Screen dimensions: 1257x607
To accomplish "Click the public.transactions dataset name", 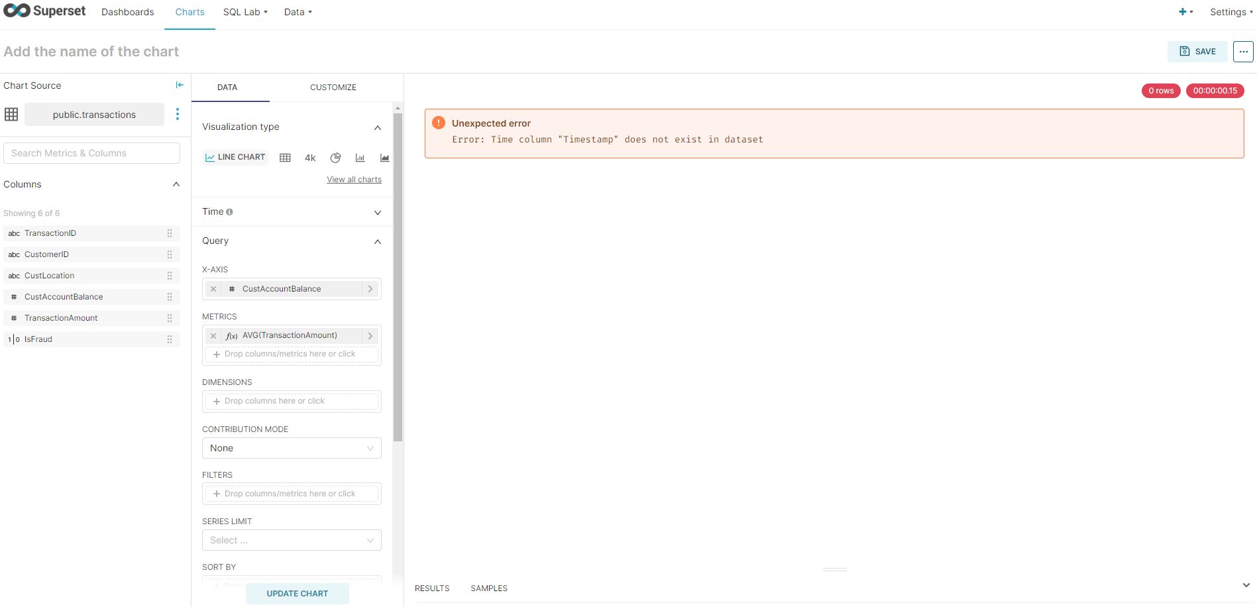I will coord(94,115).
